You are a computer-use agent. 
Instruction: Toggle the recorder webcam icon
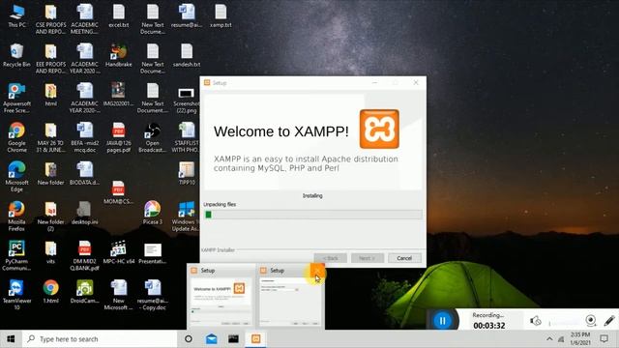pos(591,320)
